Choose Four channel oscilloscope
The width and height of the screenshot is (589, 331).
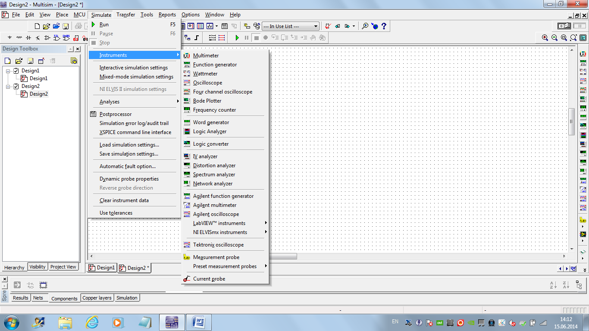[225, 92]
